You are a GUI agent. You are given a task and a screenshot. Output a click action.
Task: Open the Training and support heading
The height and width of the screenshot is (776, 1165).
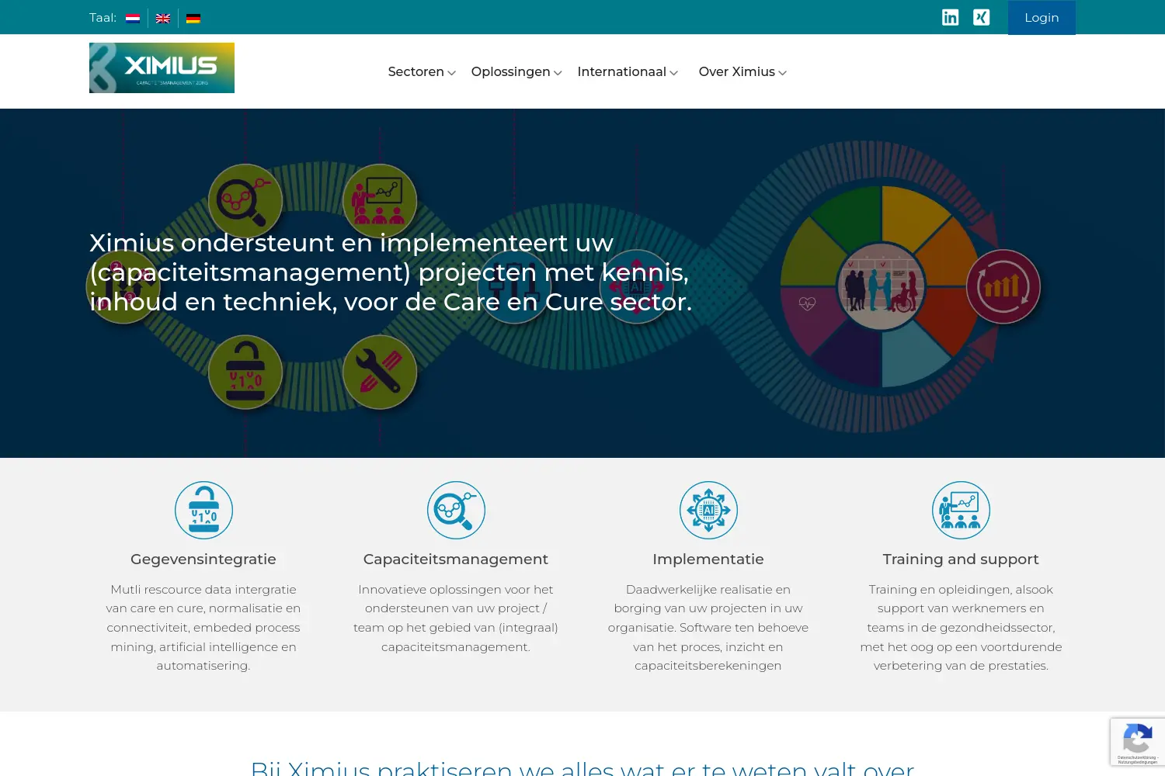(961, 559)
